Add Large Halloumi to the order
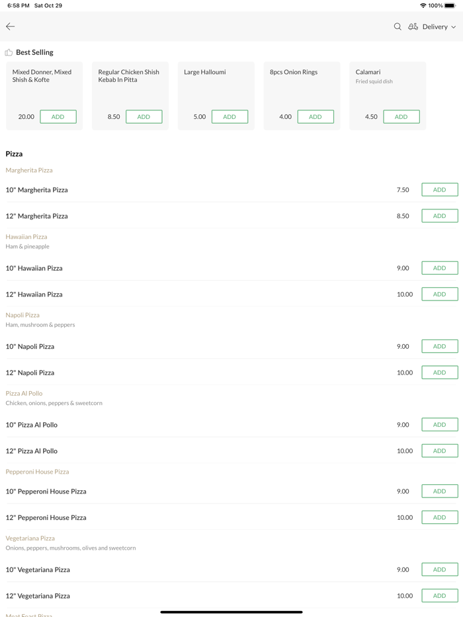The width and height of the screenshot is (463, 617). tap(230, 117)
